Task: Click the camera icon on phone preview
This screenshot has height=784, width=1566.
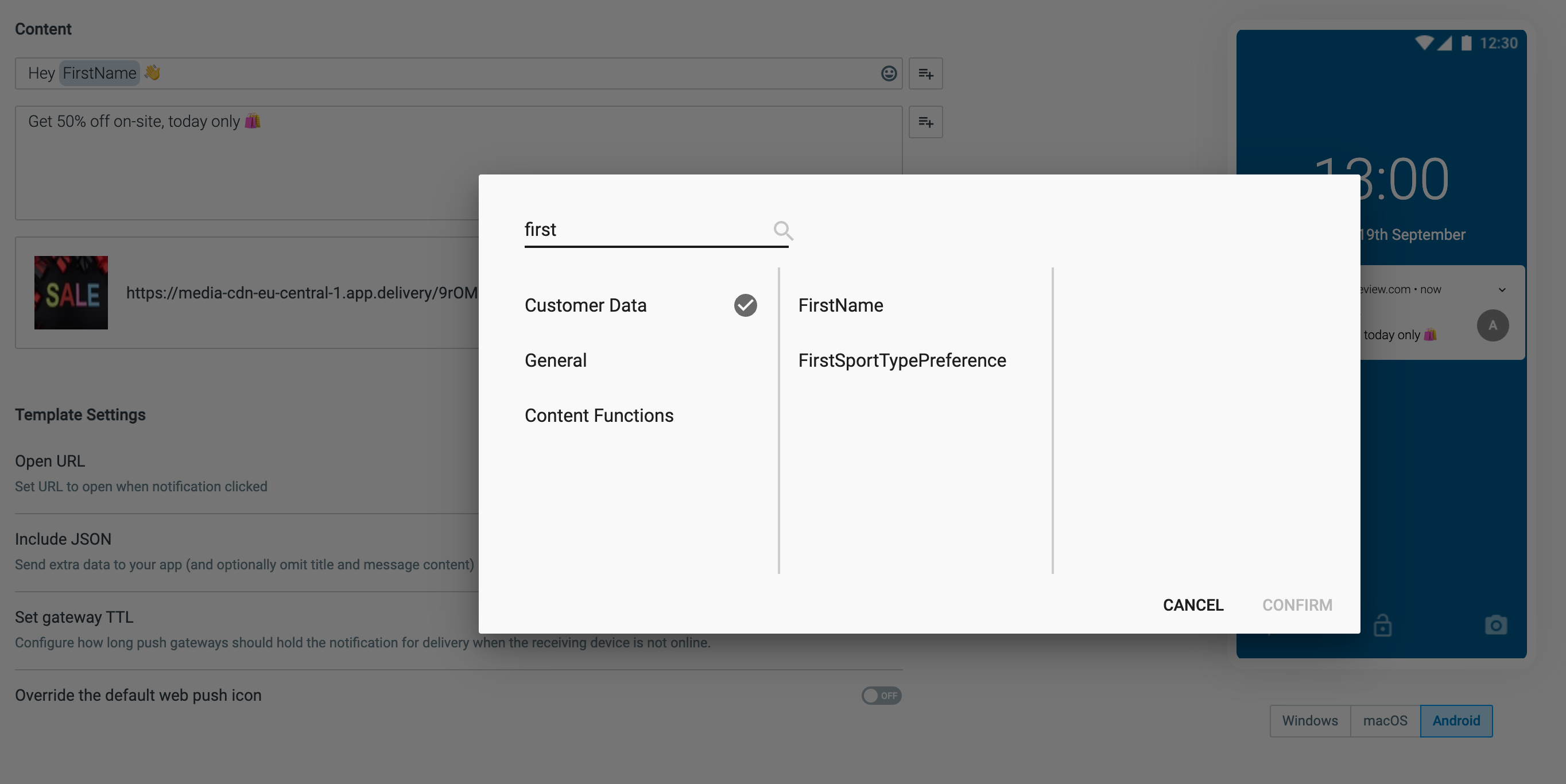Action: [x=1495, y=625]
